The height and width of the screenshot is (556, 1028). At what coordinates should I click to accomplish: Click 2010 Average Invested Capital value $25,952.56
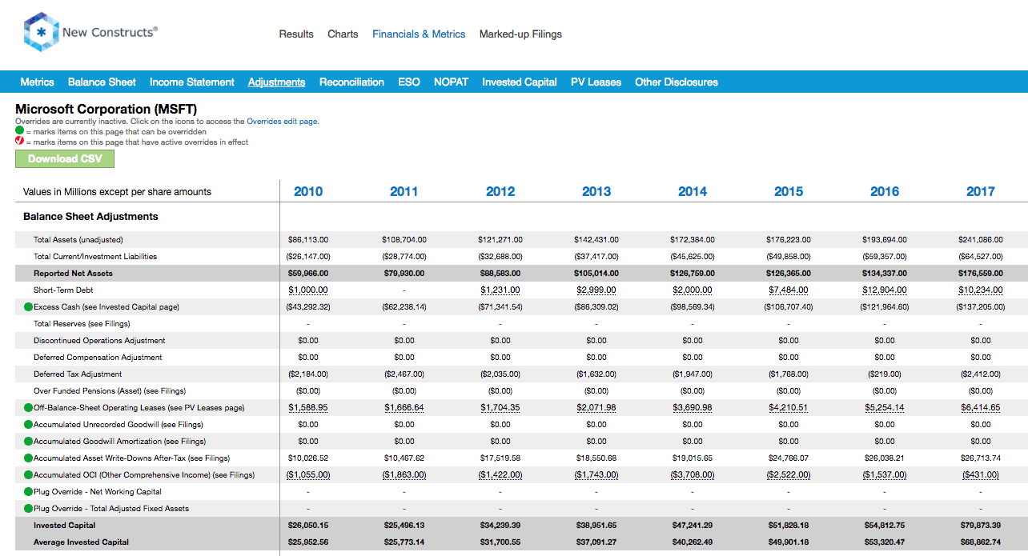pyautogui.click(x=308, y=542)
